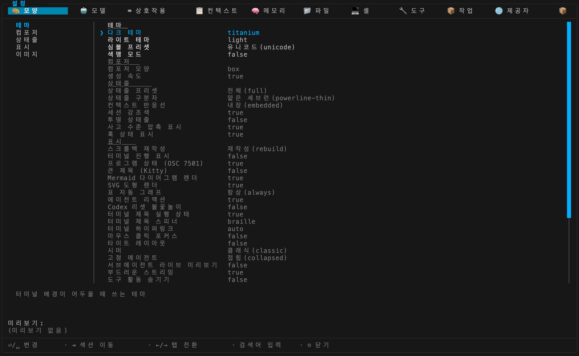Click the 섹션 이동 footer hint
The height and width of the screenshot is (356, 579).
point(93,345)
